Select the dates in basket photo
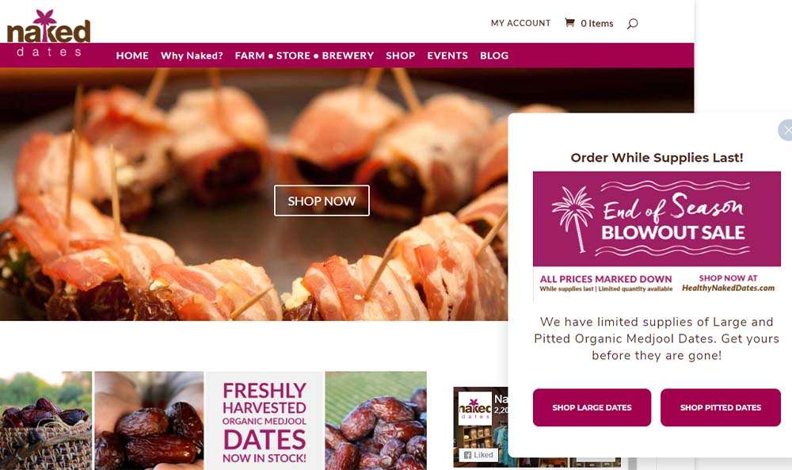792x470 pixels. tap(46, 421)
